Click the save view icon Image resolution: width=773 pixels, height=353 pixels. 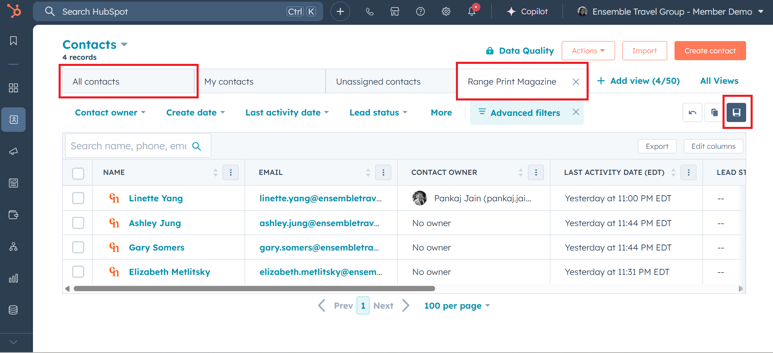[736, 112]
